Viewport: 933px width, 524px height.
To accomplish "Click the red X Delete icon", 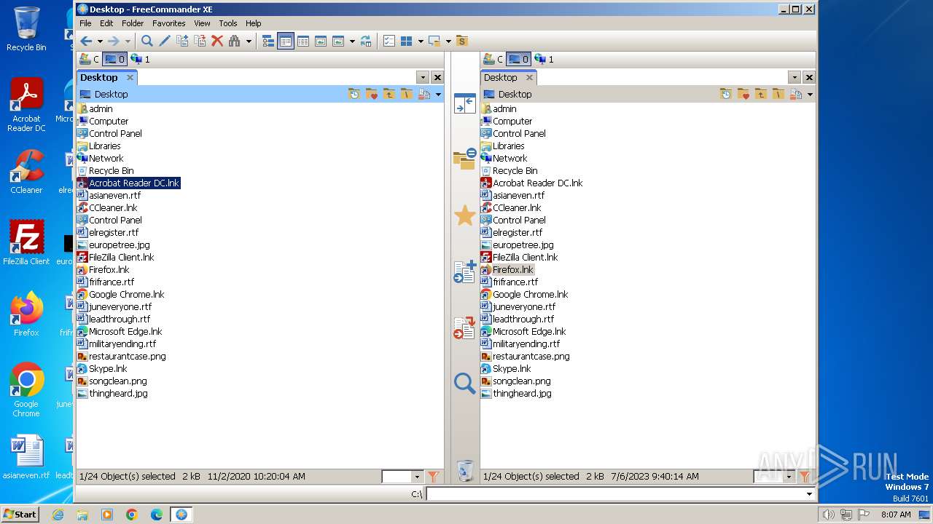I will click(x=217, y=41).
